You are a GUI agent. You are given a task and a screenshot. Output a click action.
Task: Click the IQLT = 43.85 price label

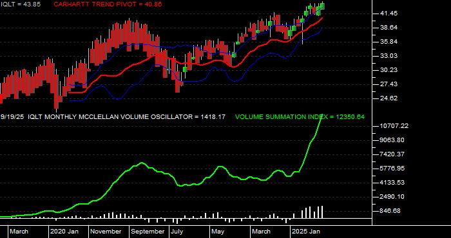tap(21, 5)
